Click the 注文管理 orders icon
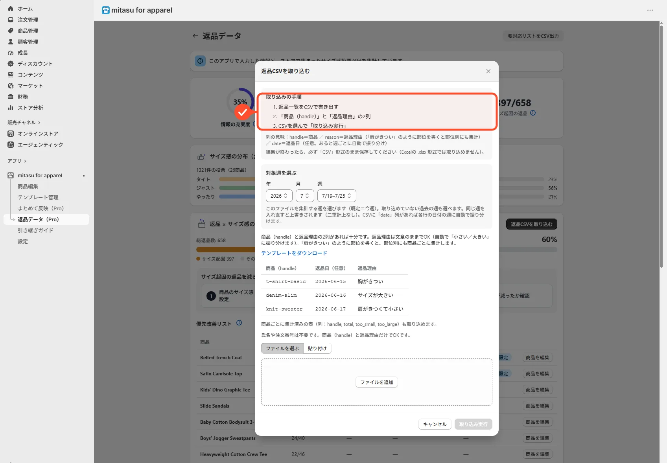This screenshot has height=463, width=667. pos(11,20)
